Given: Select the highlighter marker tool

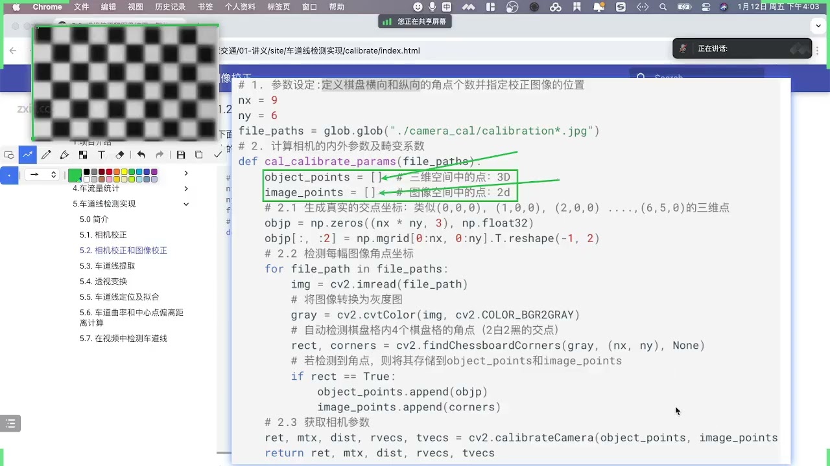Looking at the screenshot, I should pyautogui.click(x=64, y=155).
